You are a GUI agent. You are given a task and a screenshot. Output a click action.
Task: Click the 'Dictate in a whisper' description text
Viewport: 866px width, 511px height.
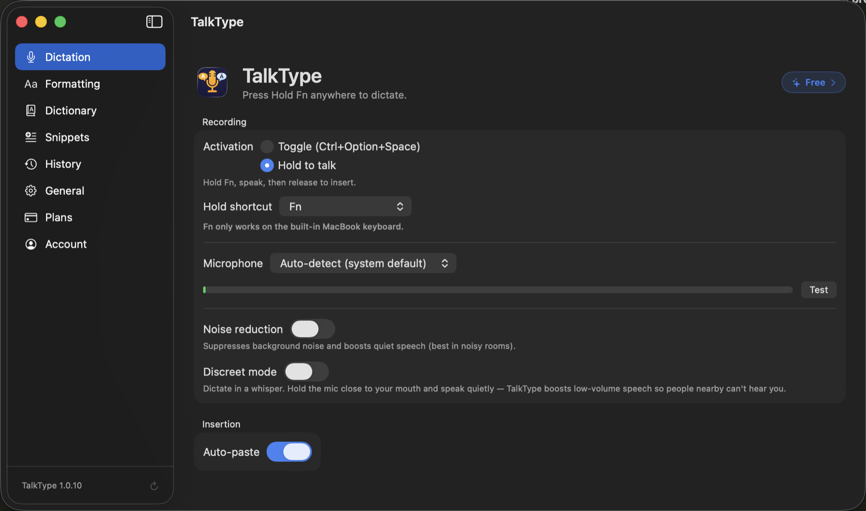click(494, 388)
